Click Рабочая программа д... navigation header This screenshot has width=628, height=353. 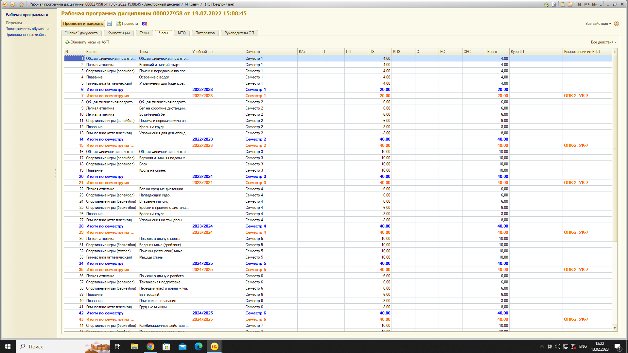29,15
